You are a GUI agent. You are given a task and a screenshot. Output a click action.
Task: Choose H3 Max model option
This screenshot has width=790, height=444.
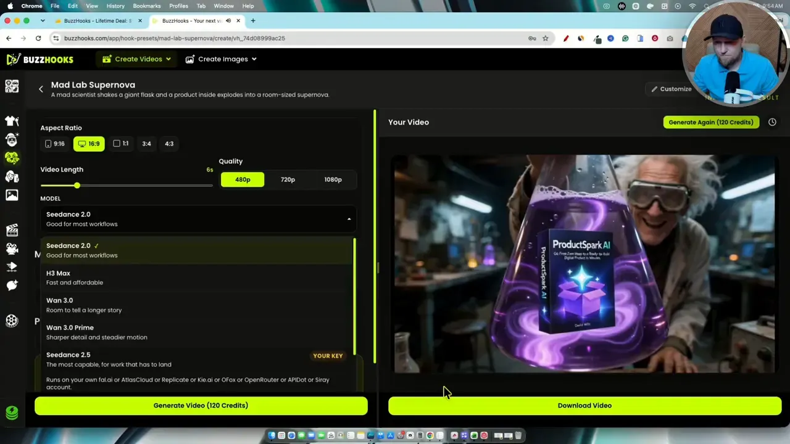pyautogui.click(x=197, y=277)
